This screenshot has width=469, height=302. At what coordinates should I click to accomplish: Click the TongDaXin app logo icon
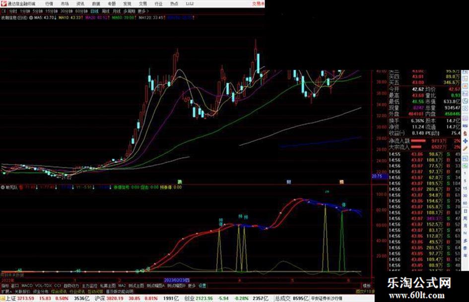pyautogui.click(x=3, y=3)
